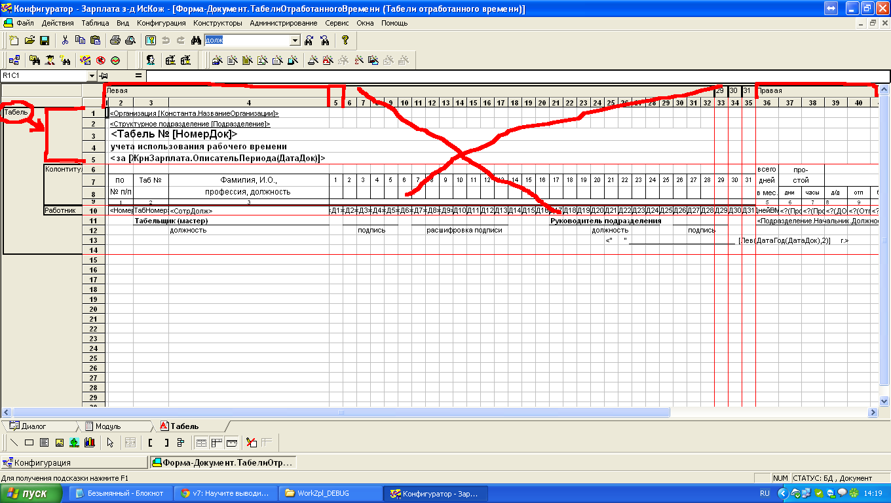Toggle the row and column headers display button
This screenshot has height=503, width=891.
[x=216, y=443]
